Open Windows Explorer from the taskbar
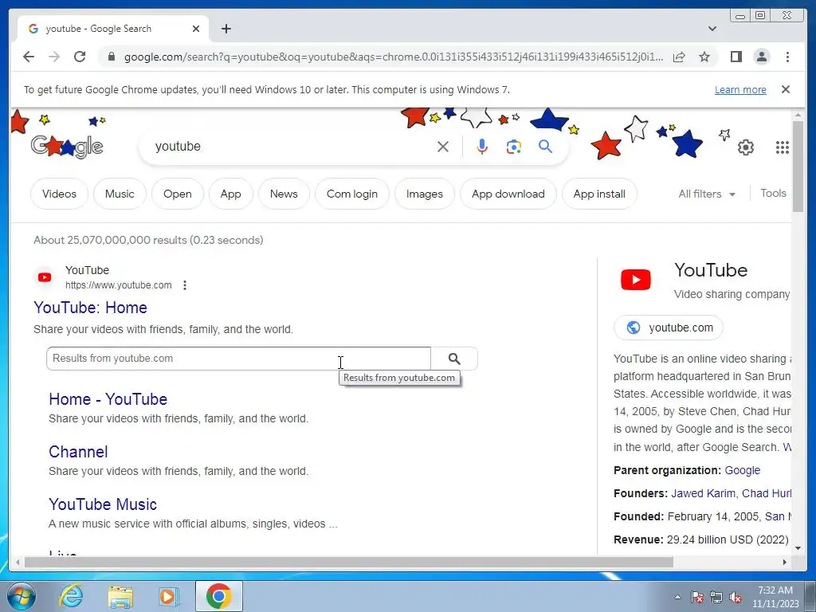This screenshot has height=612, width=816. coord(120,596)
